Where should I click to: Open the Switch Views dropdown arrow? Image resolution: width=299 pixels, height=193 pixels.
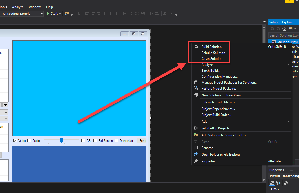click(295, 29)
